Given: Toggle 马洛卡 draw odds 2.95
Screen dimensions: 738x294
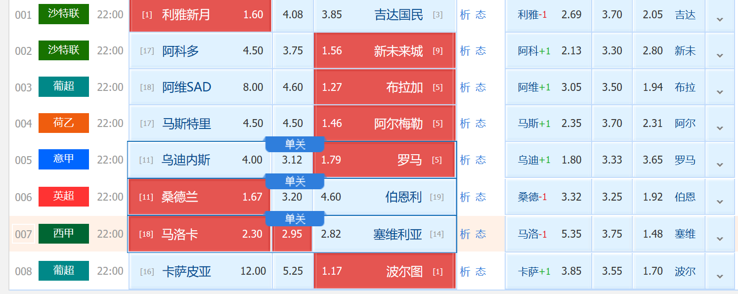Looking at the screenshot, I should click(x=292, y=234).
